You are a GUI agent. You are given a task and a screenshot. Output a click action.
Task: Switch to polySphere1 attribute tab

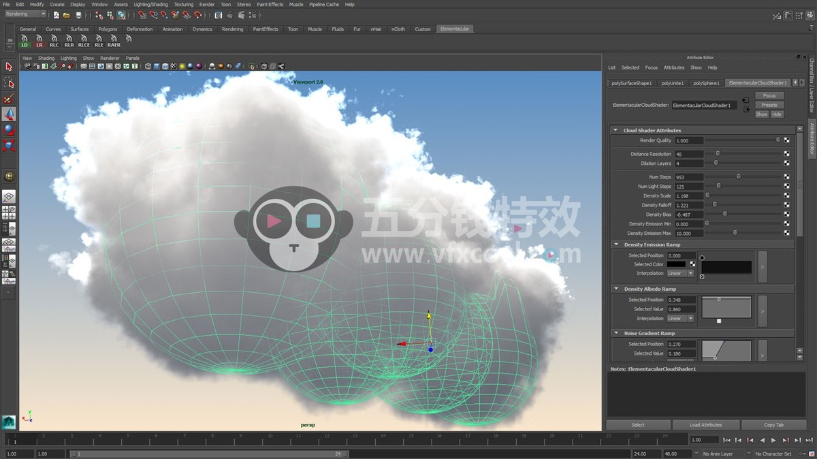coord(706,83)
